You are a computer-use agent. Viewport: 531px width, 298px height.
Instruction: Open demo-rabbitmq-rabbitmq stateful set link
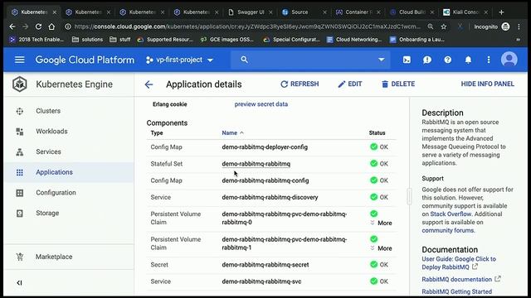pyautogui.click(x=256, y=164)
